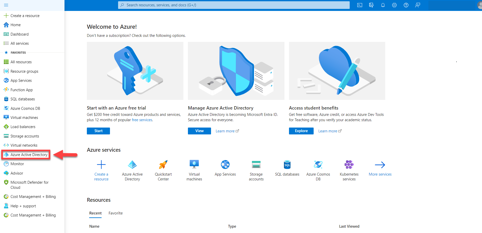Screen dimensions: 482x233
Task: Open Quickstart Center rocket tile
Action: pos(163,170)
